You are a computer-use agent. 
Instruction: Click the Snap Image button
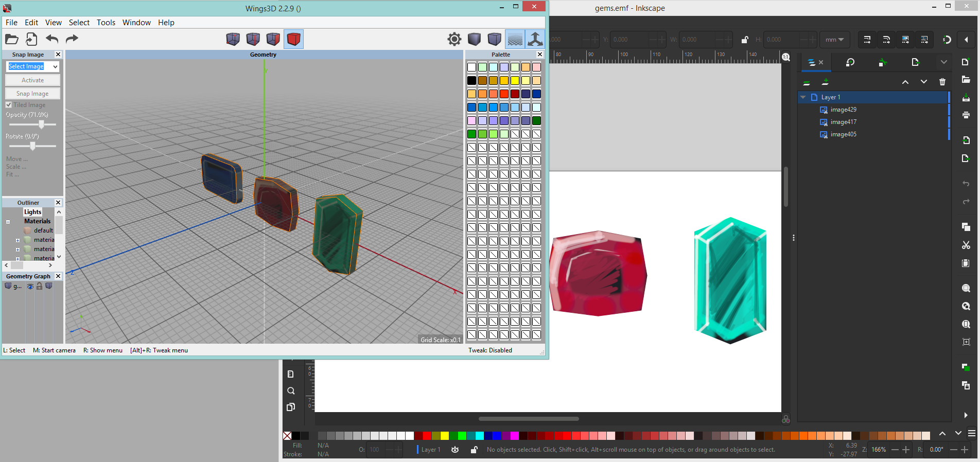pos(33,94)
